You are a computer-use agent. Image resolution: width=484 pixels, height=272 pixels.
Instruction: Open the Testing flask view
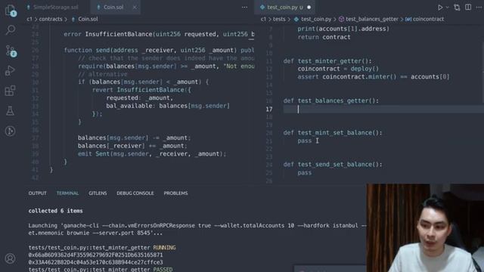[10, 111]
